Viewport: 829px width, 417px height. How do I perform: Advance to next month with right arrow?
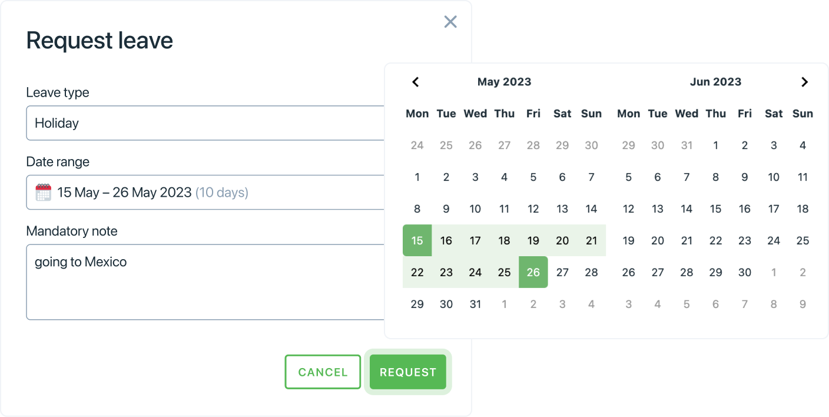pos(804,82)
